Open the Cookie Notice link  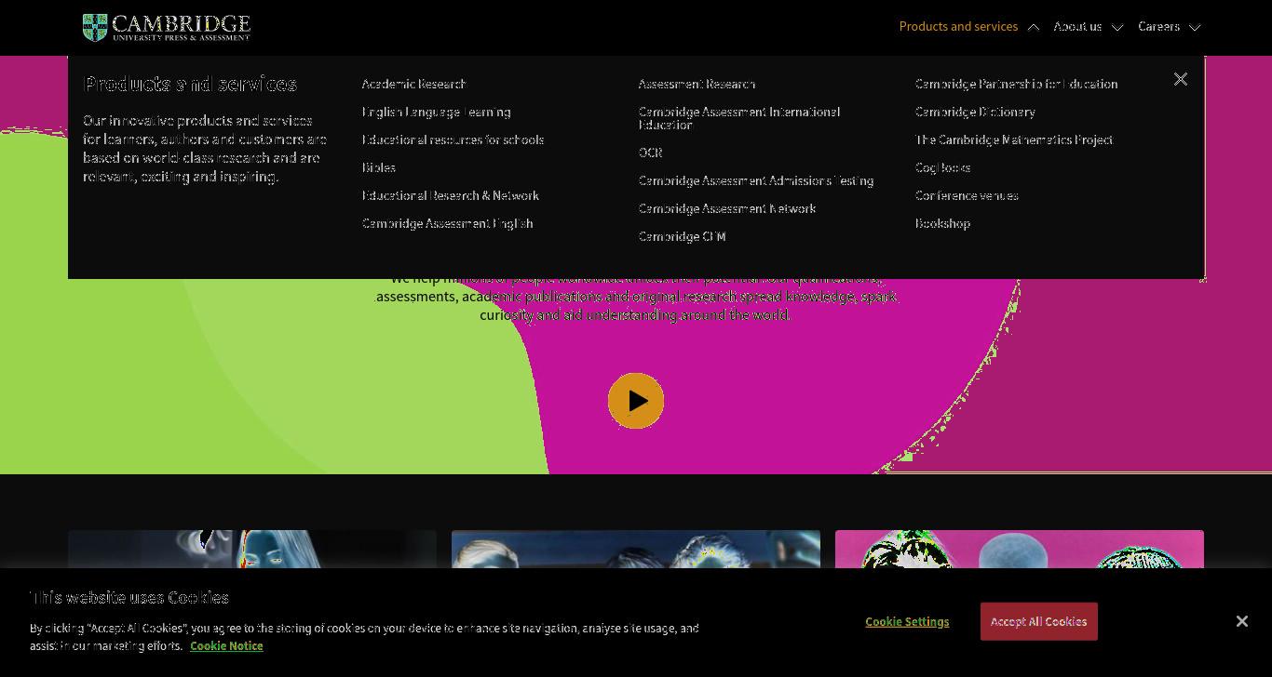[226, 645]
